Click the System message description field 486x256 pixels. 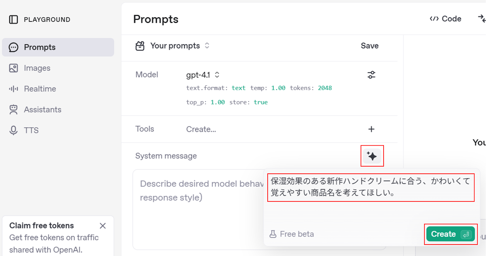pyautogui.click(x=200, y=190)
